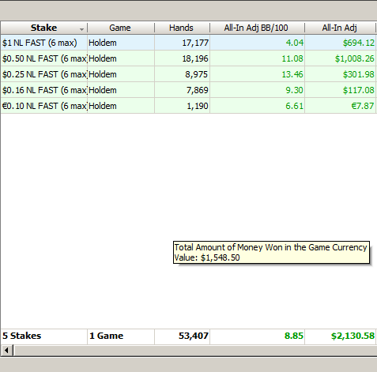Viewport: 377px width, 372px height.
Task: Select the $0.16 NL FAST stake row
Action: pos(188,90)
